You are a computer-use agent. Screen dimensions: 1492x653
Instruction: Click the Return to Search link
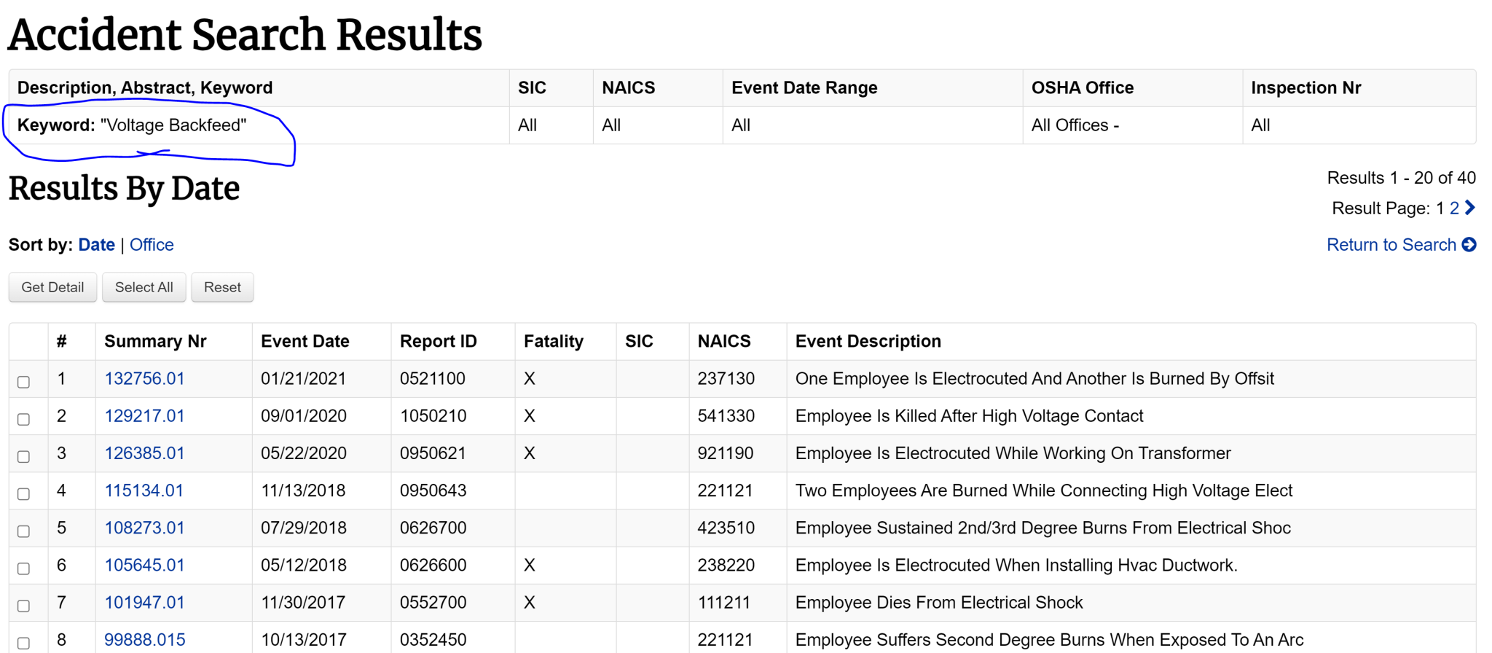[x=1391, y=245]
